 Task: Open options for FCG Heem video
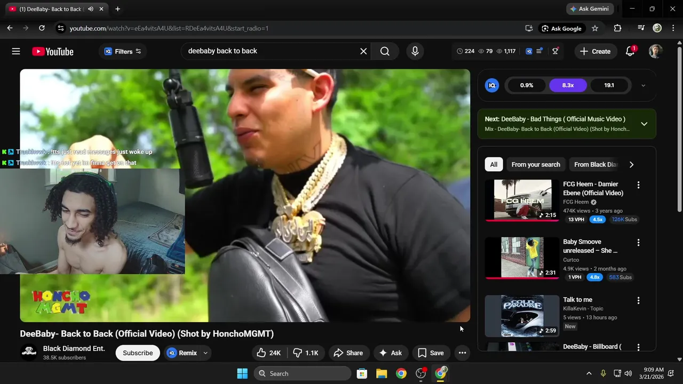(x=638, y=185)
